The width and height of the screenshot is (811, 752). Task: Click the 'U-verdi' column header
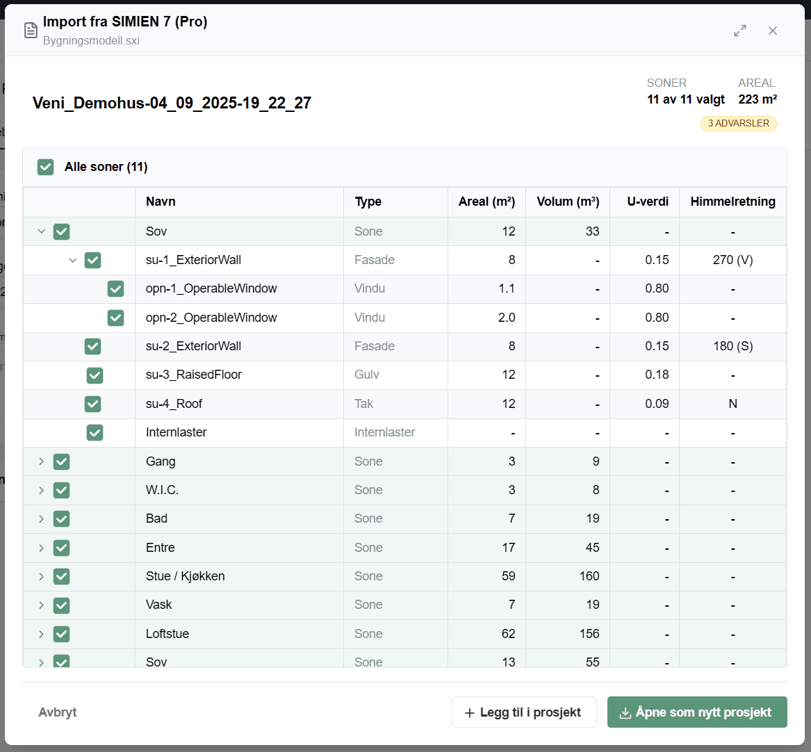[x=647, y=202]
